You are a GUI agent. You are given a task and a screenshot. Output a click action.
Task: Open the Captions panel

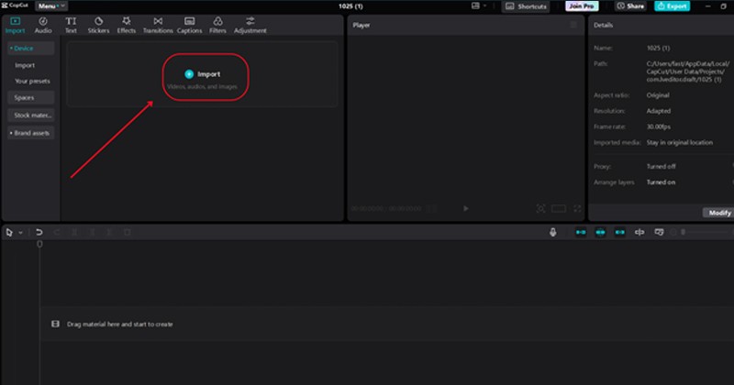[x=189, y=25]
